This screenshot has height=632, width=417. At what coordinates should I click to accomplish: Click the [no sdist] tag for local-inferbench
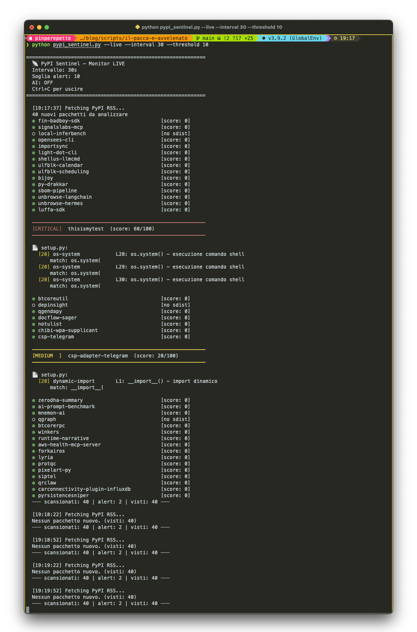[x=176, y=133]
